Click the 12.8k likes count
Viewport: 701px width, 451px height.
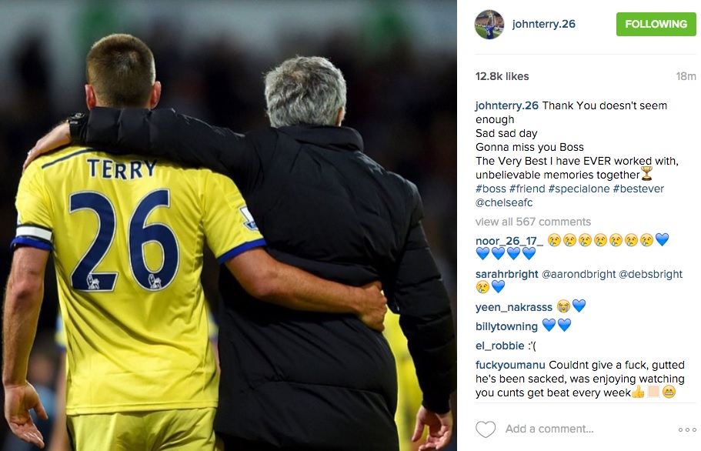pyautogui.click(x=502, y=76)
